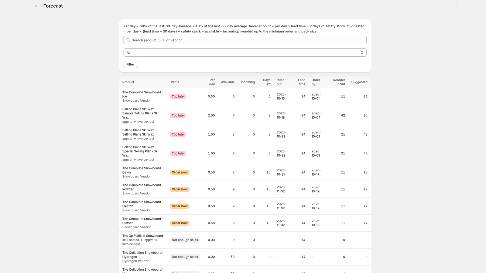Click Not enough sales badge for 3p Fulfilled
This screenshot has width=486, height=273.
pyautogui.click(x=185, y=240)
